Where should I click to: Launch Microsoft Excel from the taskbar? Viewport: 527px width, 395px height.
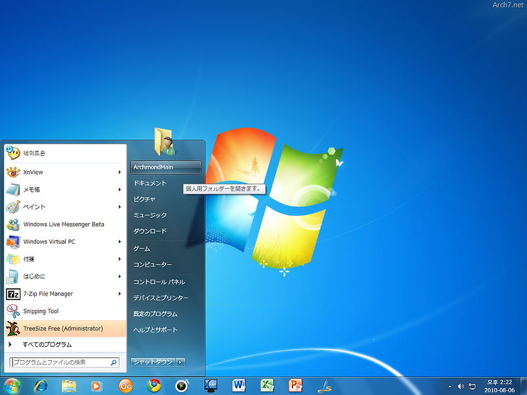point(267,386)
